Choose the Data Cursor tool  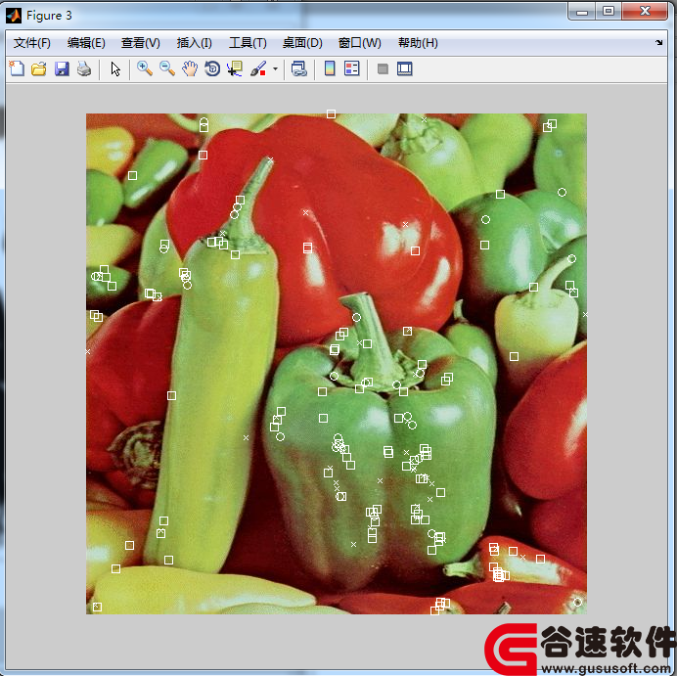(x=235, y=68)
